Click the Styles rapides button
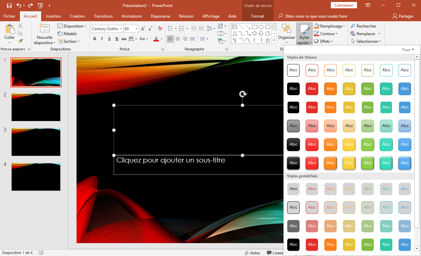 tap(304, 34)
